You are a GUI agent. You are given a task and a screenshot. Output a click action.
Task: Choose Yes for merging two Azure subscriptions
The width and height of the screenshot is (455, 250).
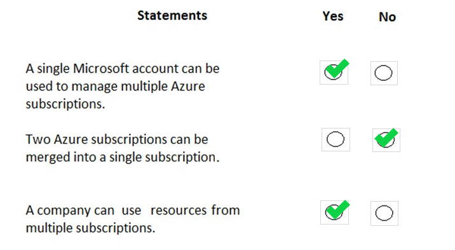336,139
